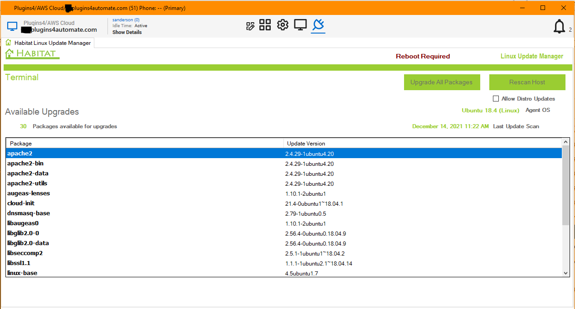
Task: Click the sanderson (0) user link
Action: [x=126, y=20]
